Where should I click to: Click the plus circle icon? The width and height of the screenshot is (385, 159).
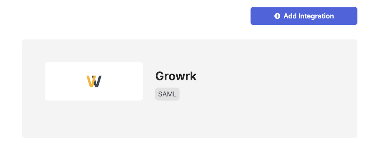[x=277, y=16]
